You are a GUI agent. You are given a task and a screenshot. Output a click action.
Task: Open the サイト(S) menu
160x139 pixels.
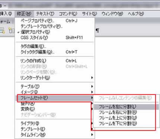click(x=89, y=14)
